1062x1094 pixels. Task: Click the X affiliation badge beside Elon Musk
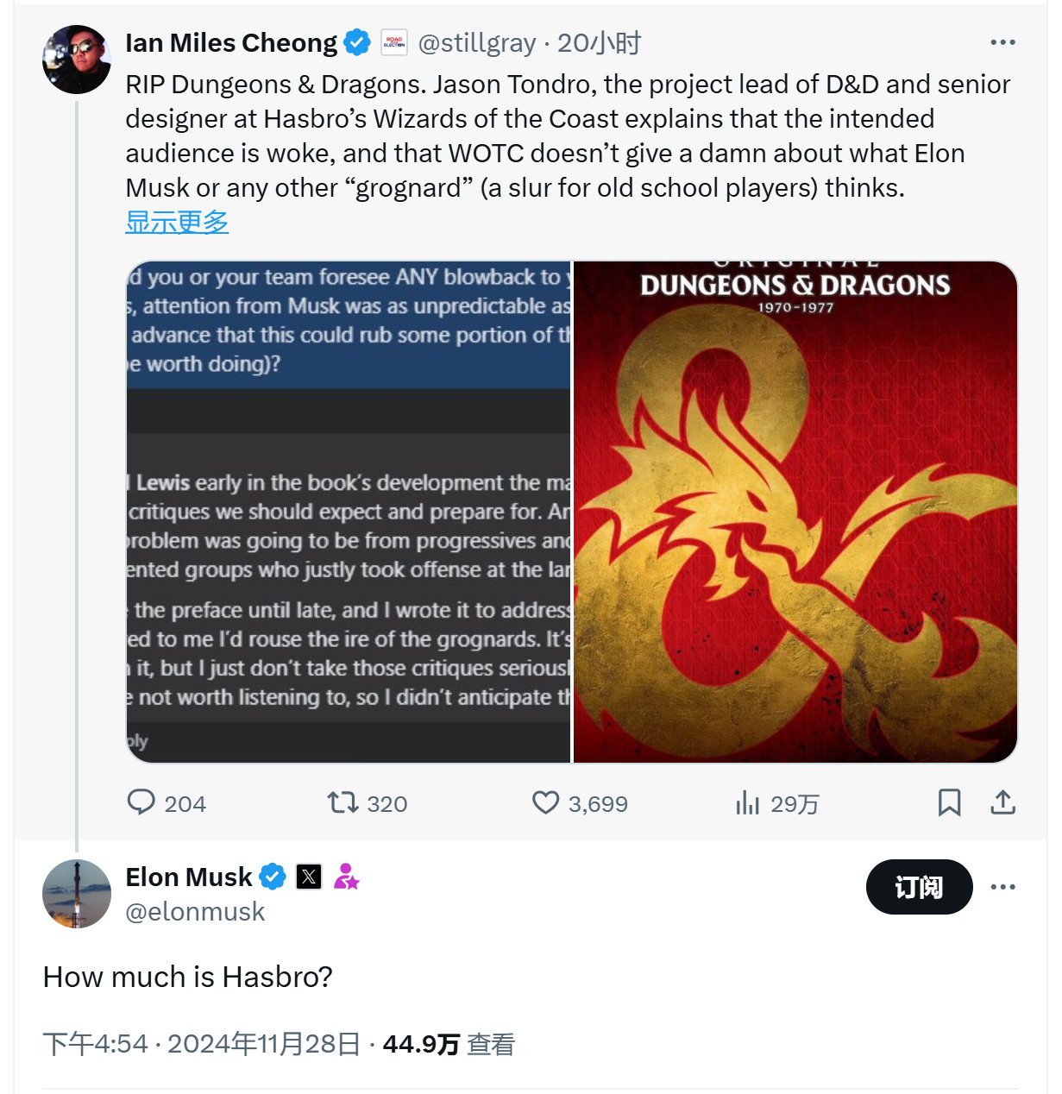point(309,877)
